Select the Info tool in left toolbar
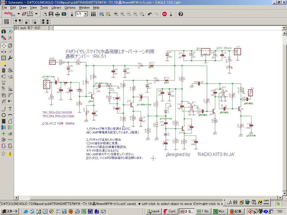The width and height of the screenshot is (287, 215). click(4, 31)
